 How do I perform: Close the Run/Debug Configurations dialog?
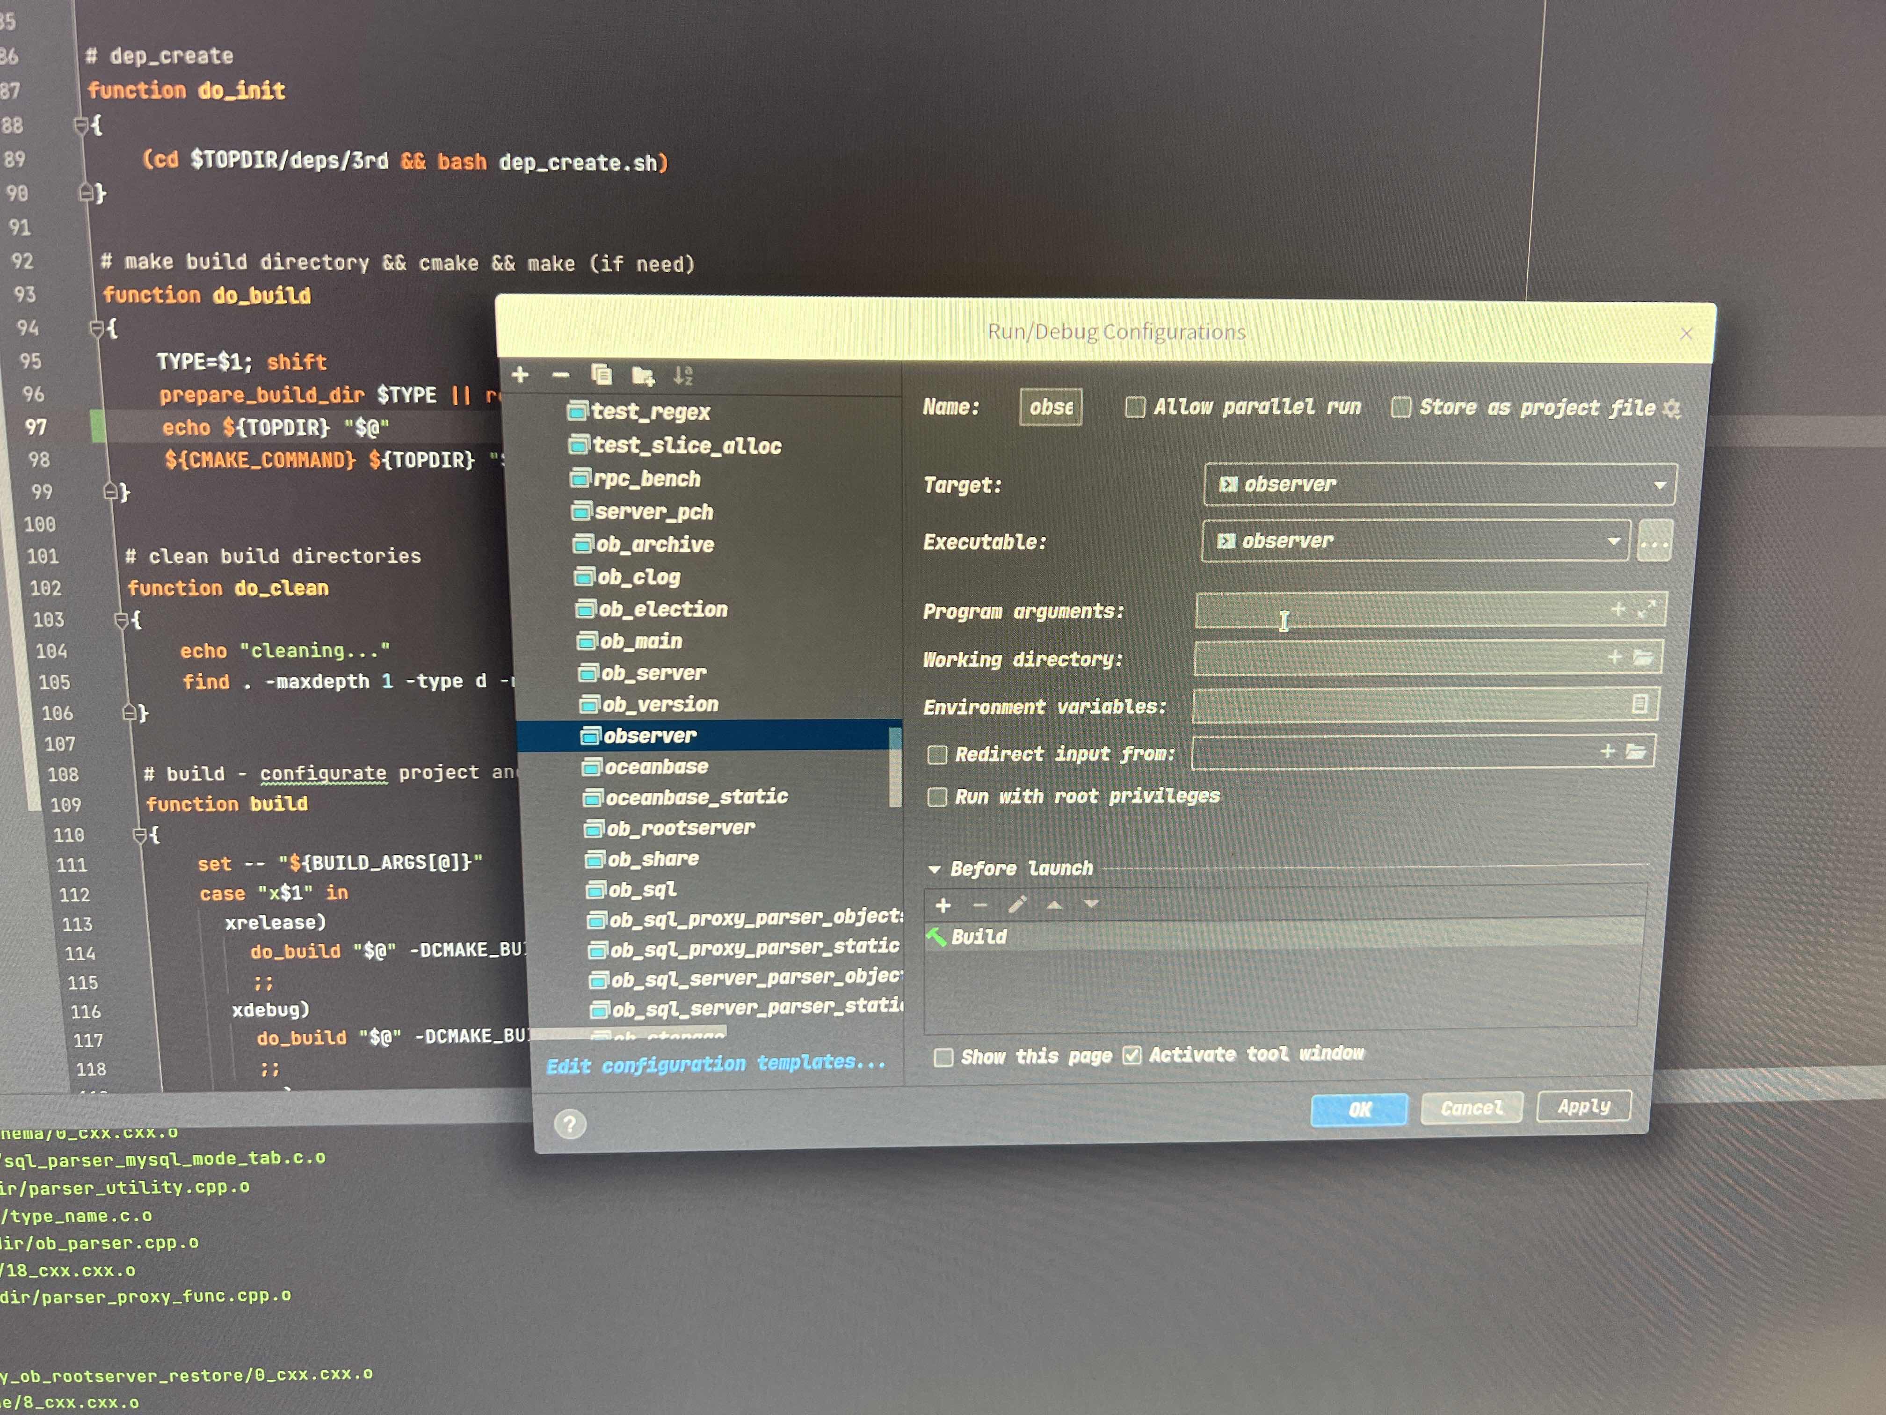click(1686, 334)
